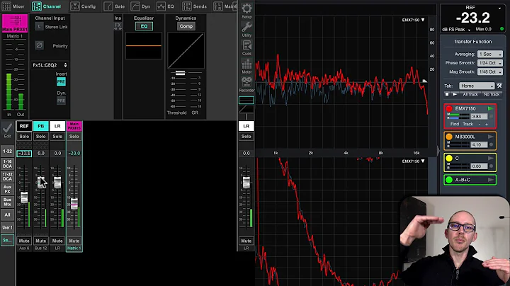This screenshot has width=510, height=286.
Task: Click the Stereo Link L icon
Action: pyautogui.click(x=39, y=27)
